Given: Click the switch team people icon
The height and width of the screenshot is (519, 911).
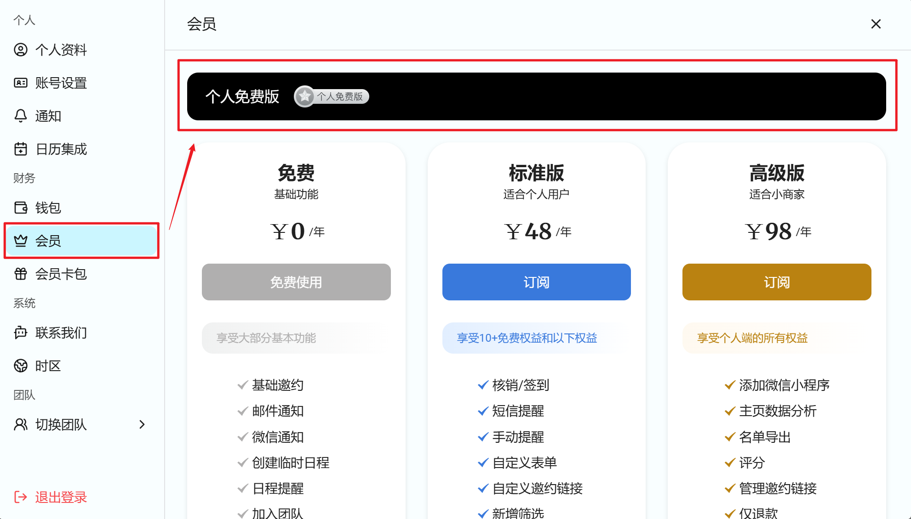Looking at the screenshot, I should [x=21, y=424].
